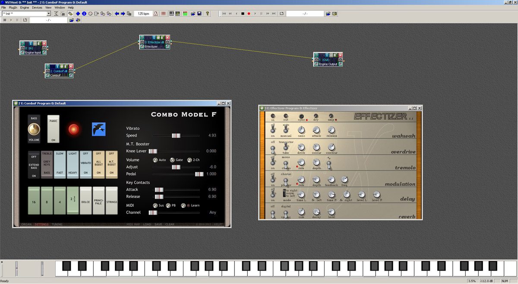Click the Effectizer.dll node in the chain
The width and height of the screenshot is (518, 284).
[155, 42]
